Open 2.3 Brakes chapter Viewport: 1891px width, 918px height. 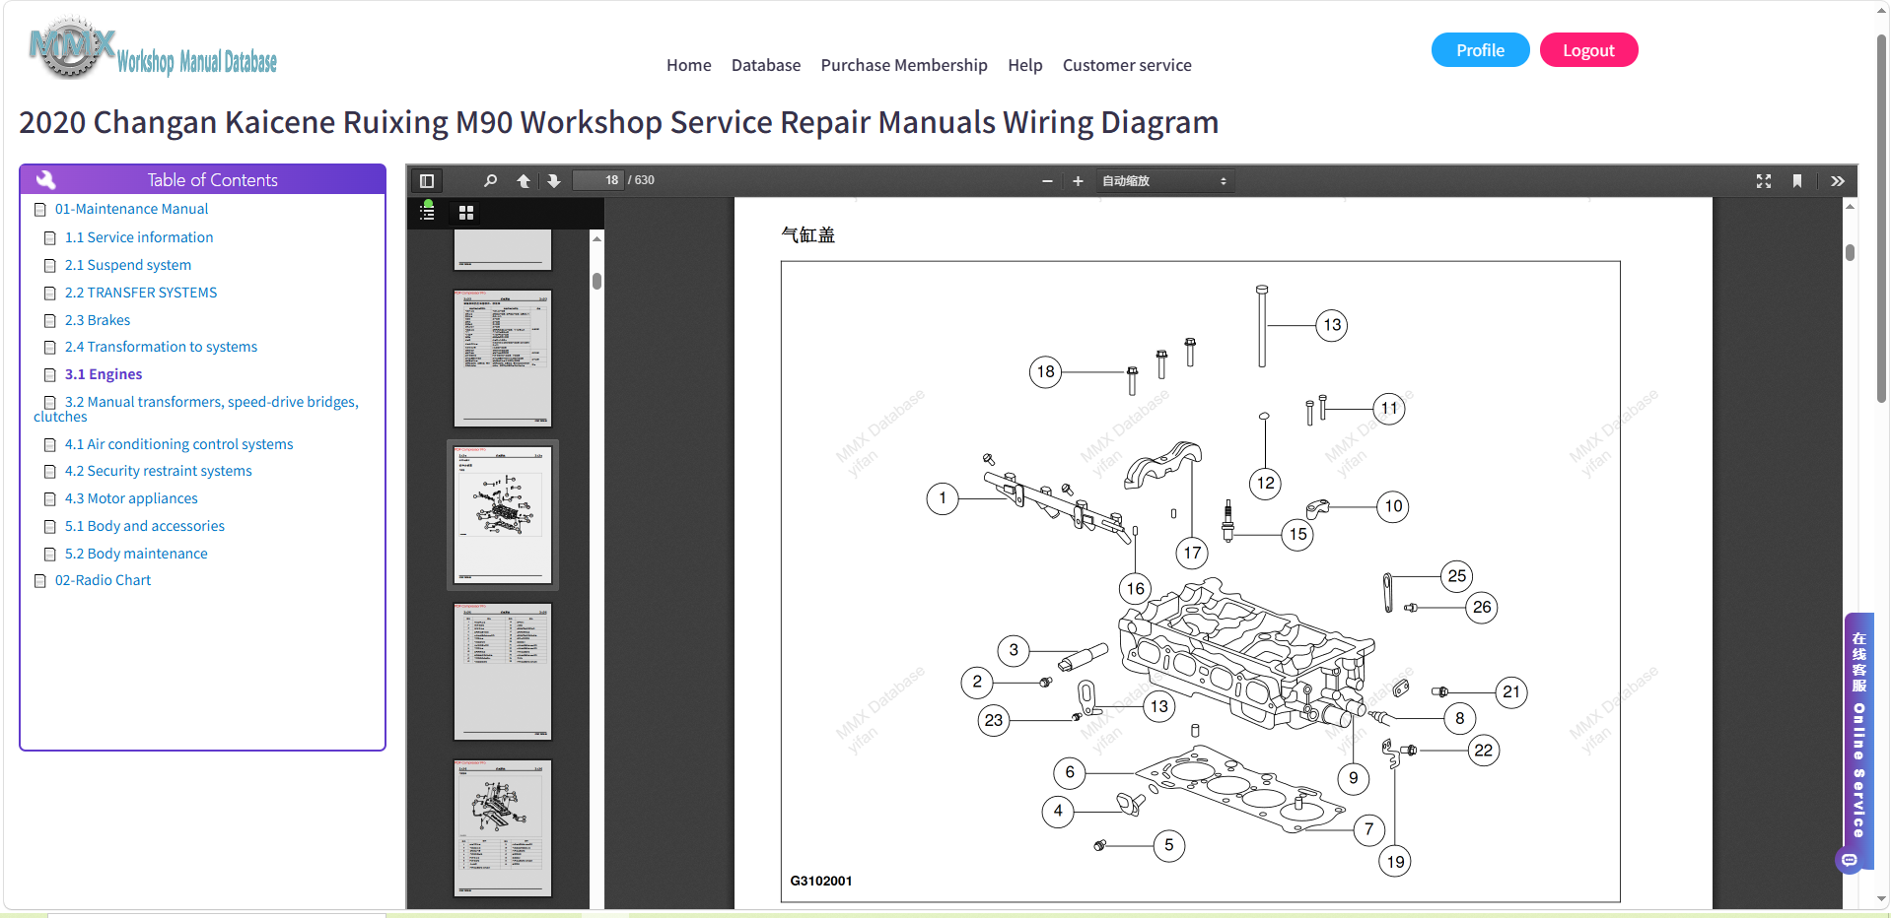pyautogui.click(x=98, y=320)
